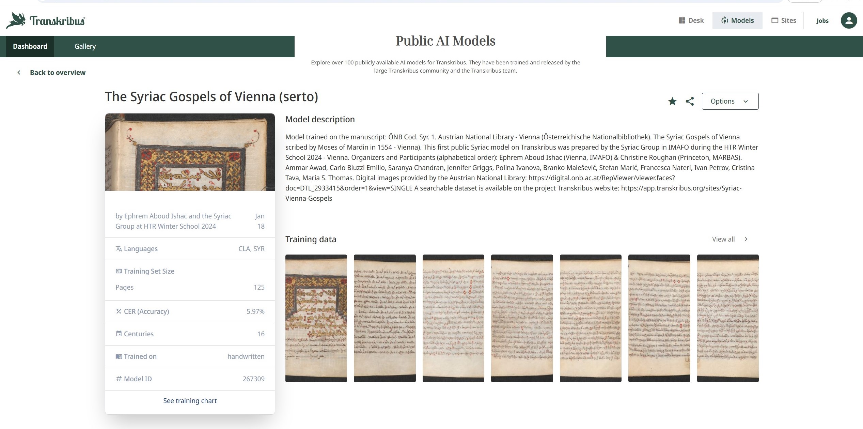Open the last training data page thumbnail

pyautogui.click(x=727, y=318)
